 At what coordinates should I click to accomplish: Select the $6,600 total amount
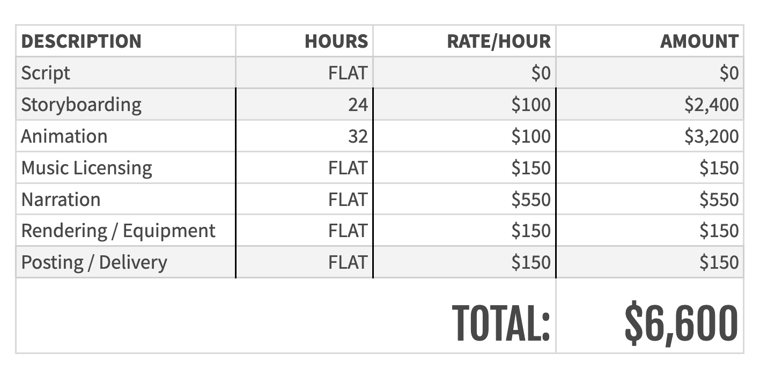click(x=682, y=322)
